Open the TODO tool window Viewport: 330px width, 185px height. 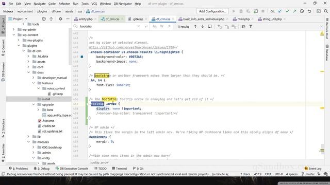point(101,169)
